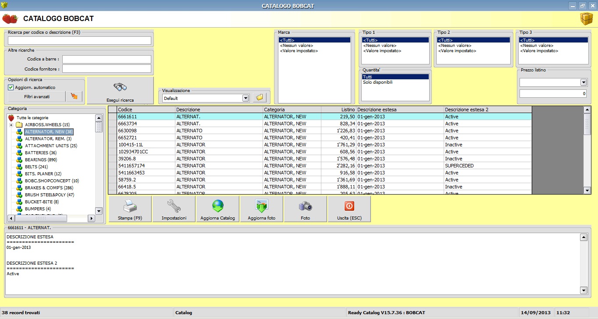Click the orange arrow beside Filtri avanzati
The width and height of the screenshot is (598, 319).
pos(74,96)
